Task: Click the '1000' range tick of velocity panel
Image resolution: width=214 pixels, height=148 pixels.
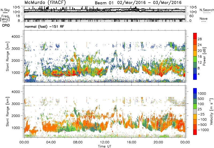Action: pyautogui.click(x=16, y=128)
